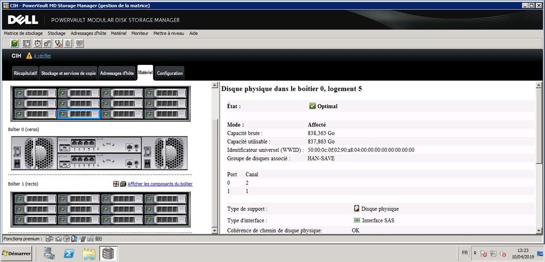Launch PowerShell from the taskbar
The height and width of the screenshot is (262, 545).
pyautogui.click(x=69, y=253)
